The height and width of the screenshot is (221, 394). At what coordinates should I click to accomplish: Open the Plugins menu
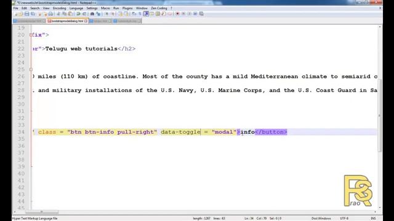(127, 8)
